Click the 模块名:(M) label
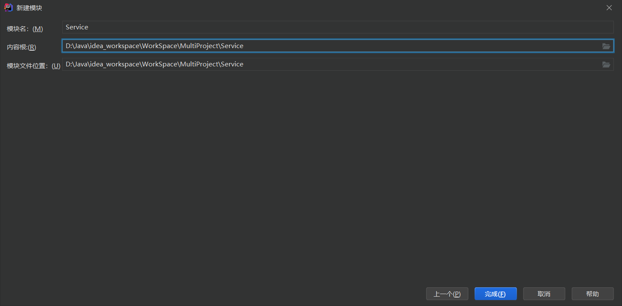Viewport: 622px width, 306px height. point(25,29)
